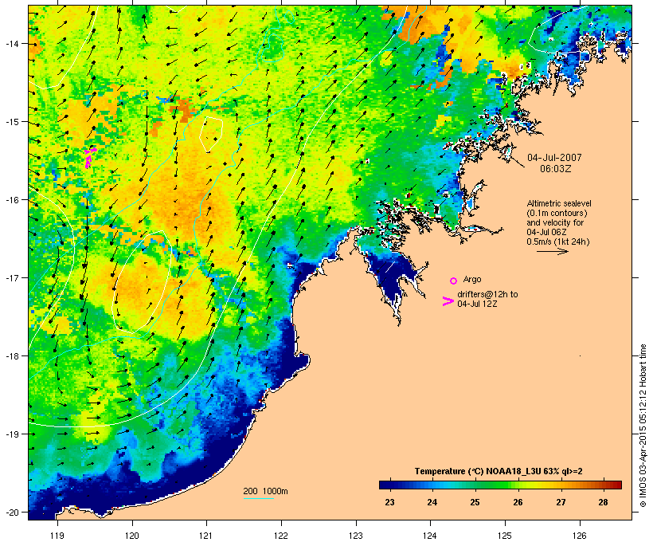The width and height of the screenshot is (653, 542).
Task: Click the latitude axis label -18
Action: (x=11, y=356)
